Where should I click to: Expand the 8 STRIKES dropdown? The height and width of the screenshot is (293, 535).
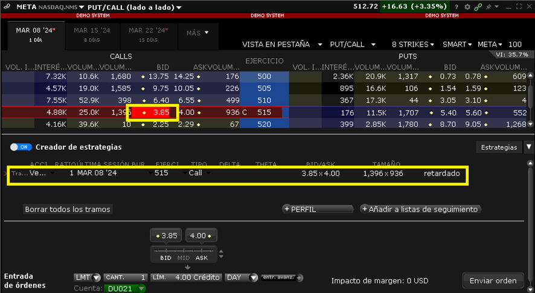point(413,45)
